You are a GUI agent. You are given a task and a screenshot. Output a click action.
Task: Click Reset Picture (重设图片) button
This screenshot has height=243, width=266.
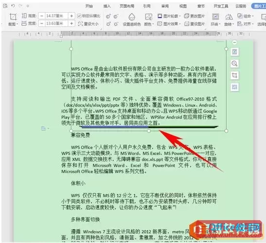click(195, 24)
